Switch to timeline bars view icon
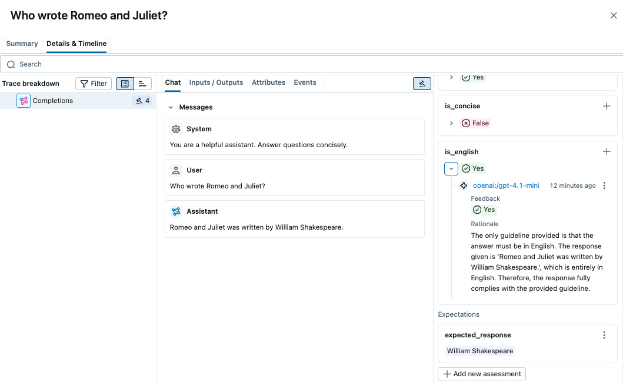The image size is (623, 388). [x=142, y=84]
